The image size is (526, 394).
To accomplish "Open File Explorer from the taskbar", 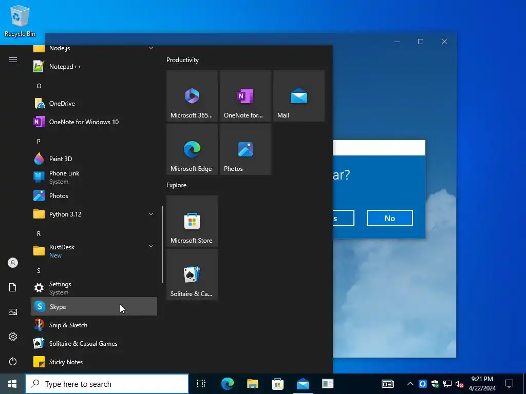I will tap(252, 384).
